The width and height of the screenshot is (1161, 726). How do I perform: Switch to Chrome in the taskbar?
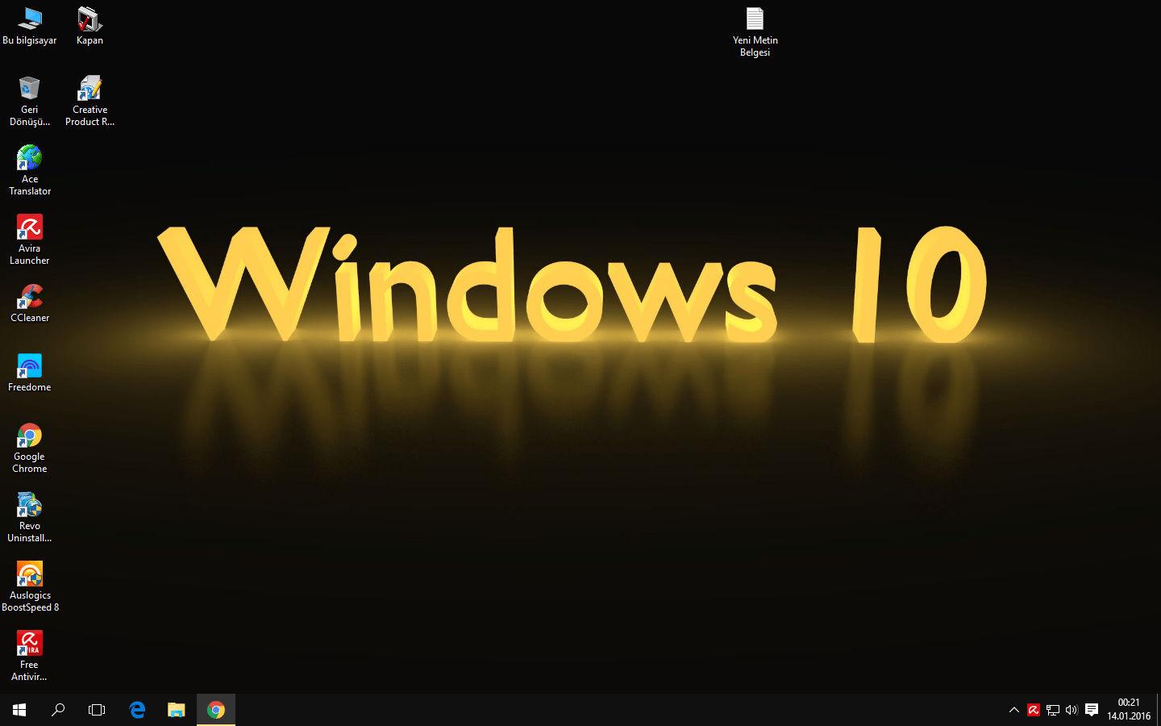(x=216, y=710)
